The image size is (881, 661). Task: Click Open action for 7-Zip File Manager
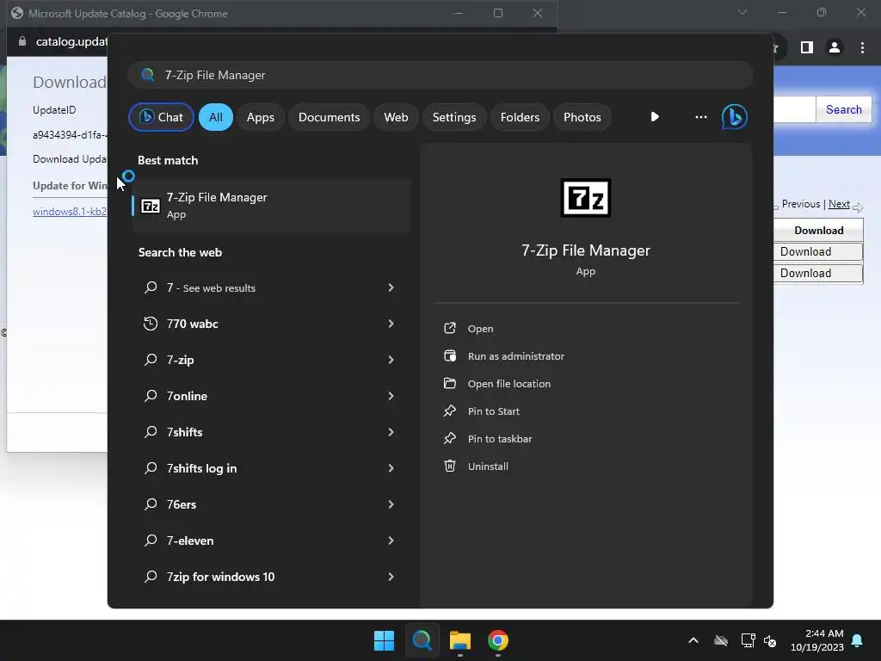pyautogui.click(x=480, y=328)
